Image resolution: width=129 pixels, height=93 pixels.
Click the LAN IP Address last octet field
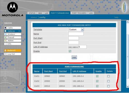(x=82, y=47)
